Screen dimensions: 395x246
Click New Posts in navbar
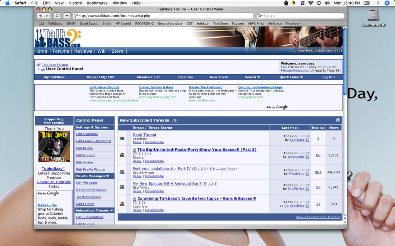tap(219, 77)
